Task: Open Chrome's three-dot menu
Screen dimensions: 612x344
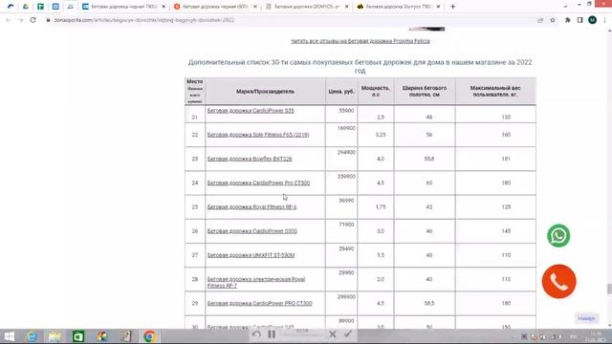Action: (604, 20)
